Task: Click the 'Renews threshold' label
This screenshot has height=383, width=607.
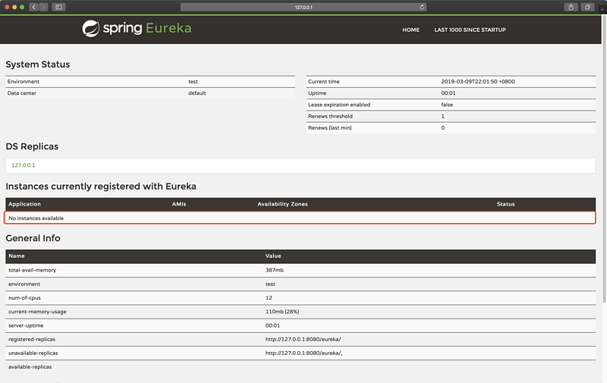Action: pyautogui.click(x=330, y=117)
